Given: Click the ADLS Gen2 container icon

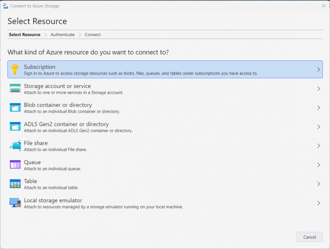Looking at the screenshot, I should [x=15, y=127].
